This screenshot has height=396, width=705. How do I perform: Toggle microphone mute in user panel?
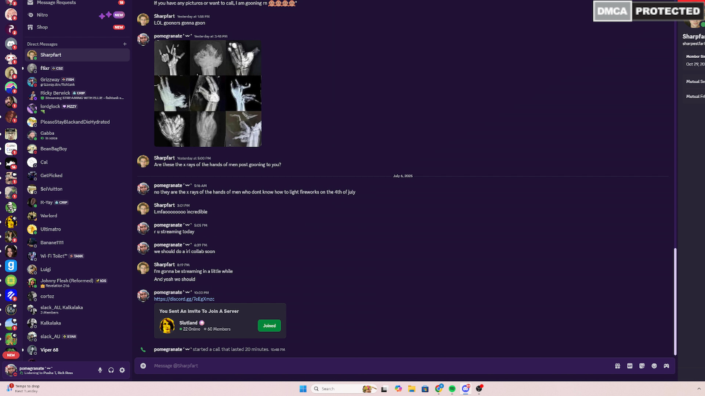point(100,370)
